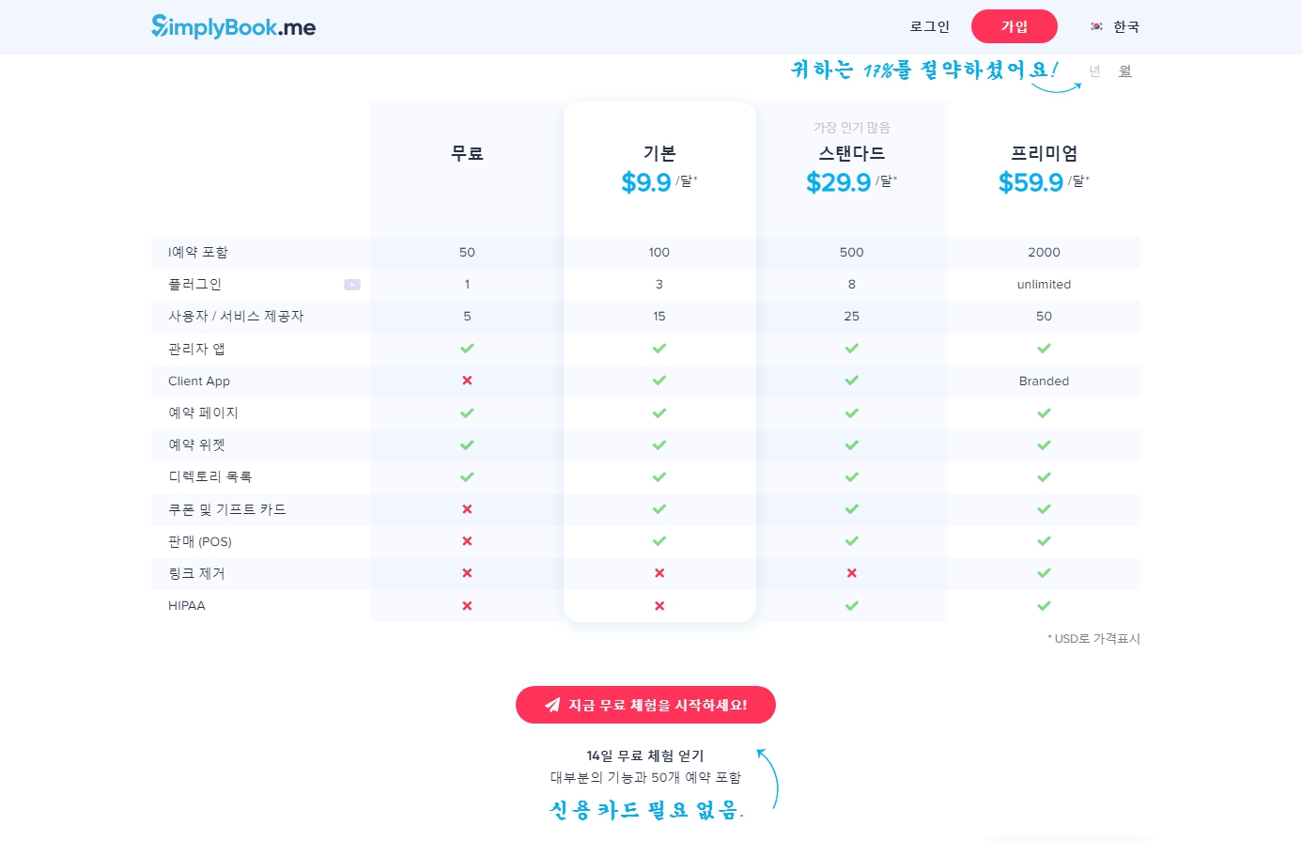Switch billing to yearly 년

(1094, 71)
